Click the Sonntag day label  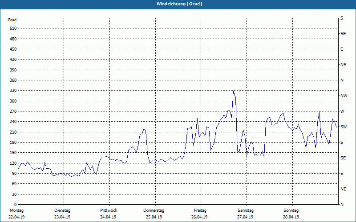pyautogui.click(x=291, y=210)
